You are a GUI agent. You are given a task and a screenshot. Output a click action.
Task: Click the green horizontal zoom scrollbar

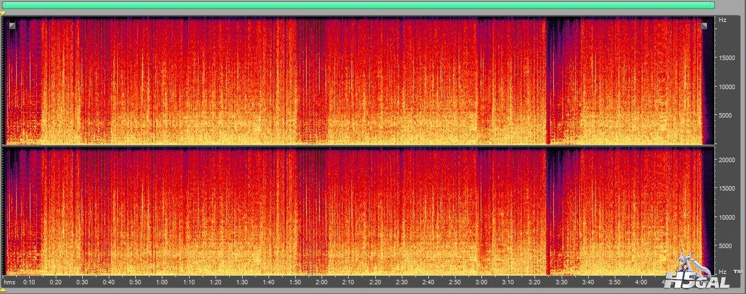358,5
